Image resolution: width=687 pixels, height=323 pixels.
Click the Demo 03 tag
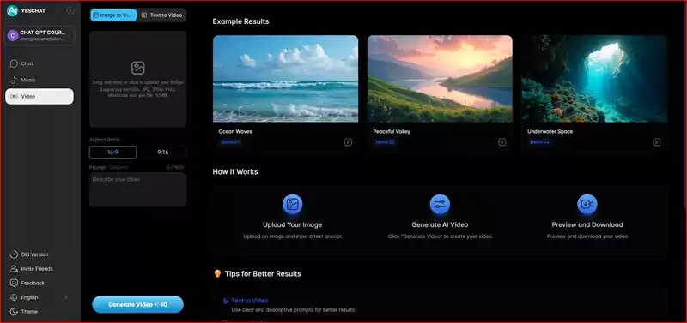pyautogui.click(x=539, y=142)
